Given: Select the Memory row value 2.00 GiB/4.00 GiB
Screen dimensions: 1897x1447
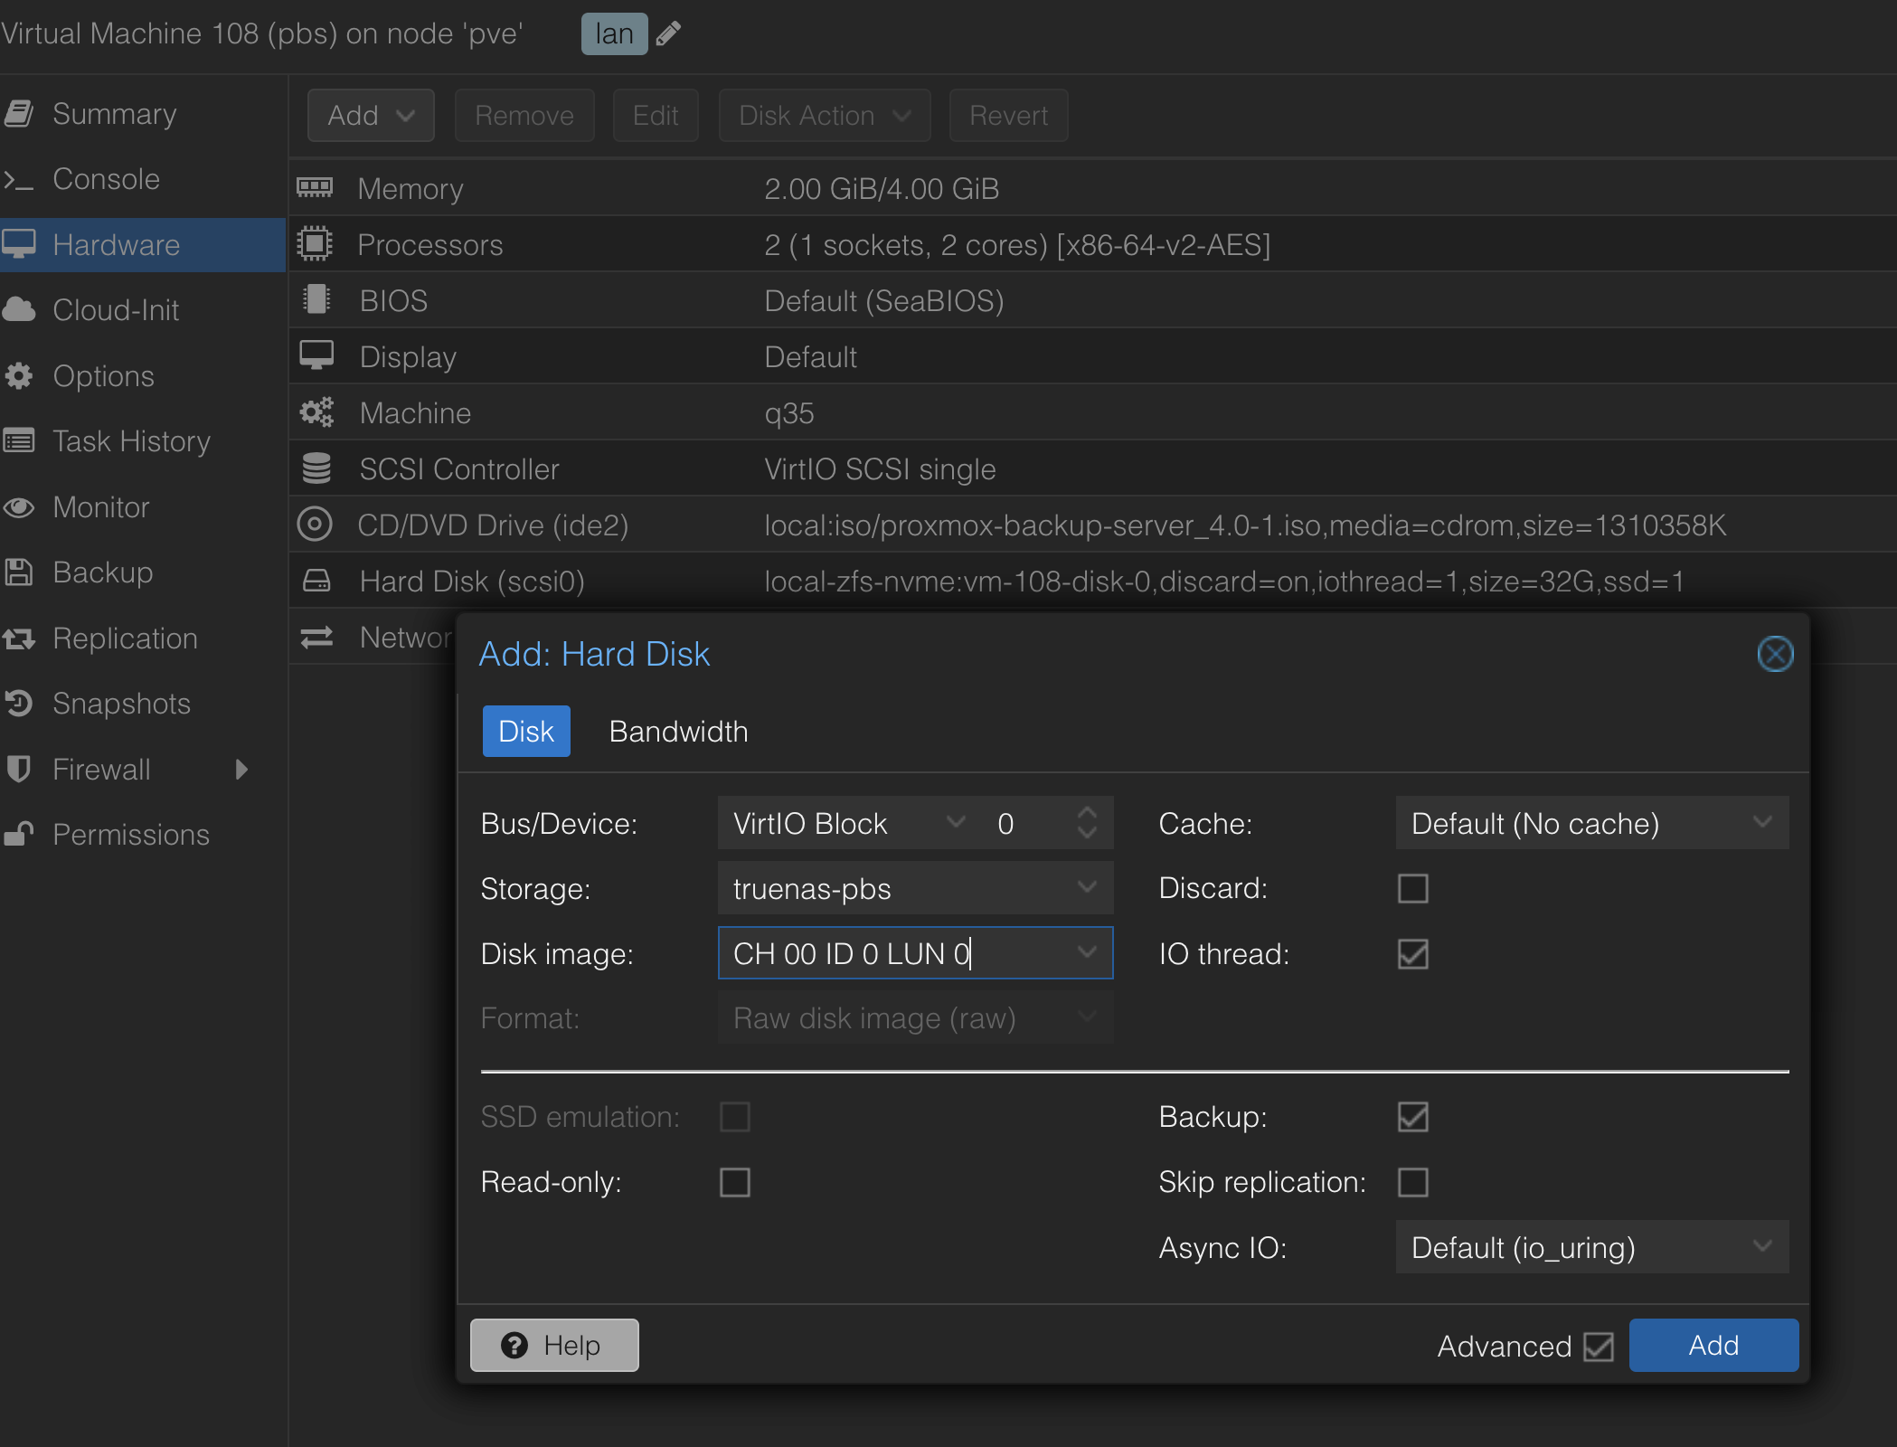Looking at the screenshot, I should [882, 189].
